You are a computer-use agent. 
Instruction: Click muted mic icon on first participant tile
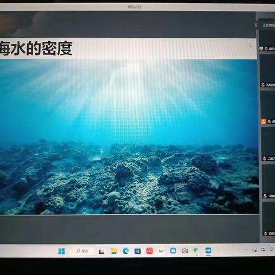(x=266, y=49)
